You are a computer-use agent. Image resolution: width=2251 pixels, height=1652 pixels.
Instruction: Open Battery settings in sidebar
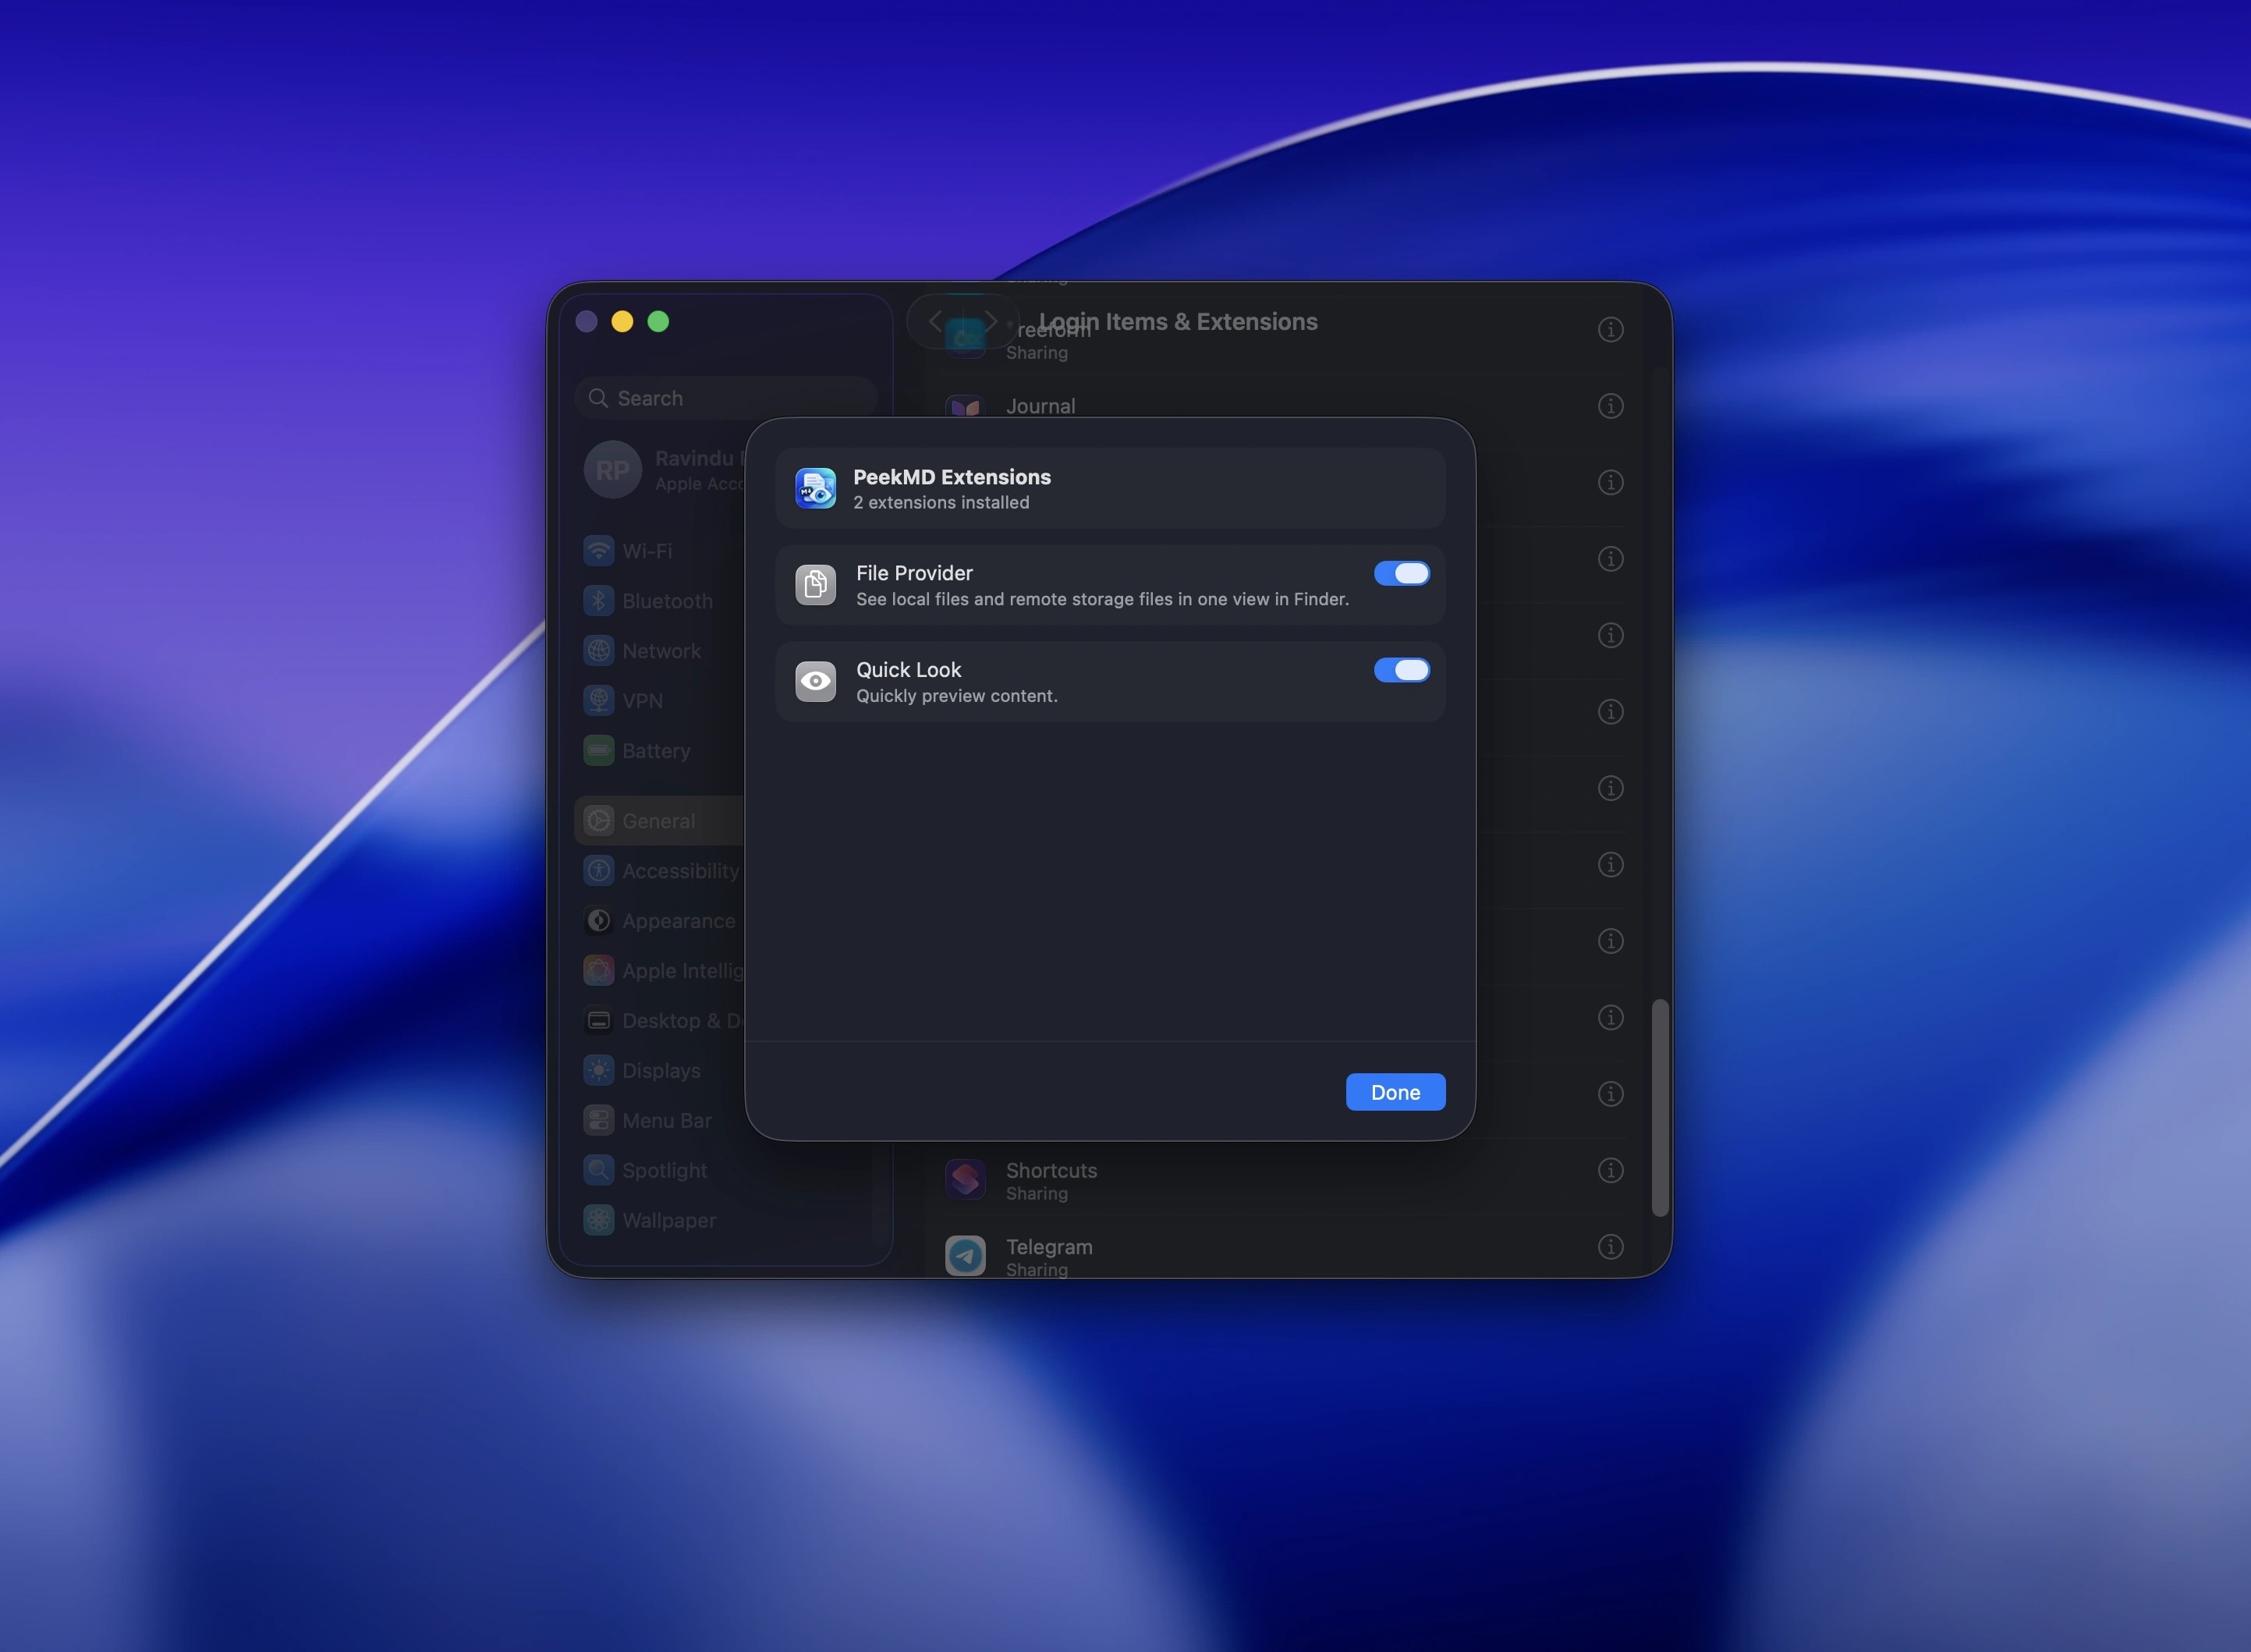pyautogui.click(x=660, y=751)
